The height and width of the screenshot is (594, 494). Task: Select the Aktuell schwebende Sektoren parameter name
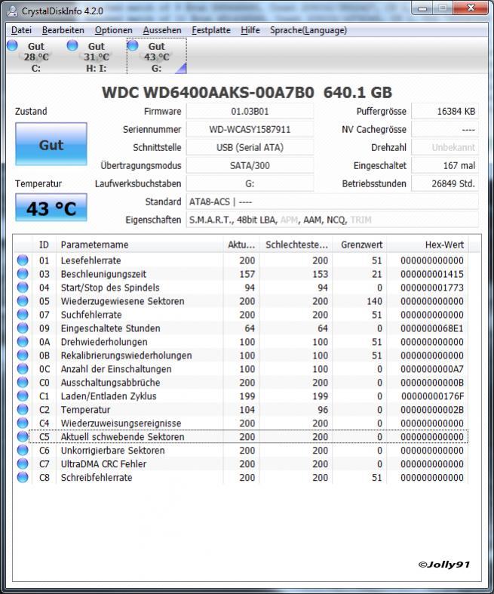point(123,437)
